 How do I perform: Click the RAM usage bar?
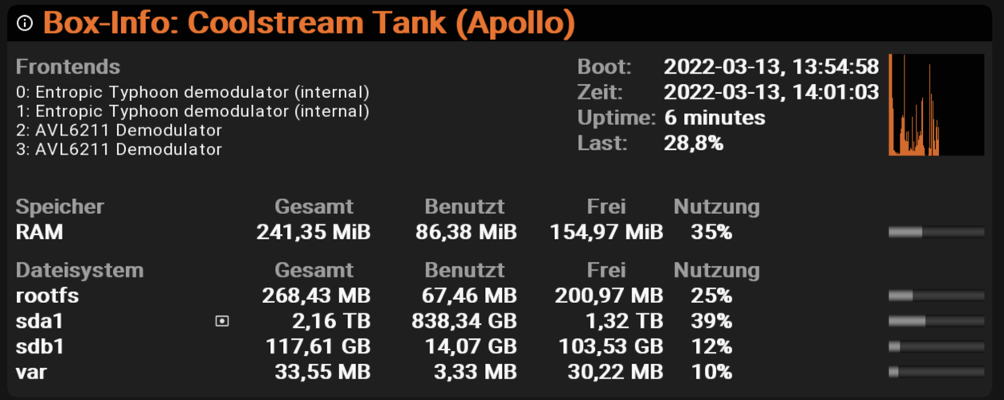pyautogui.click(x=936, y=232)
